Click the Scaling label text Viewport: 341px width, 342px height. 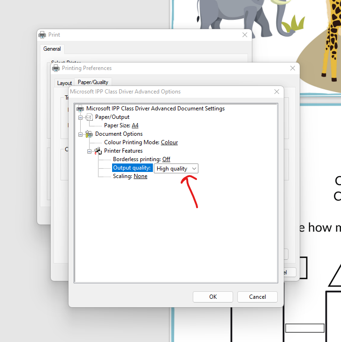122,176
